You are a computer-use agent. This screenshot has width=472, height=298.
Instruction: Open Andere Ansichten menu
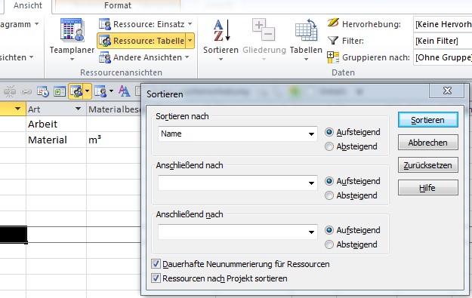click(144, 57)
